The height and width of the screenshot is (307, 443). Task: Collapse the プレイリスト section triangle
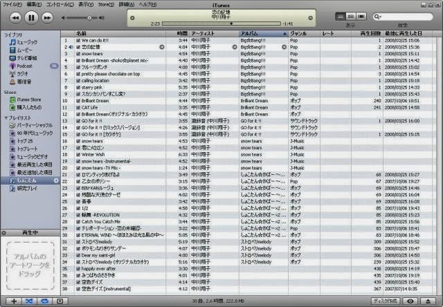(x=6, y=118)
